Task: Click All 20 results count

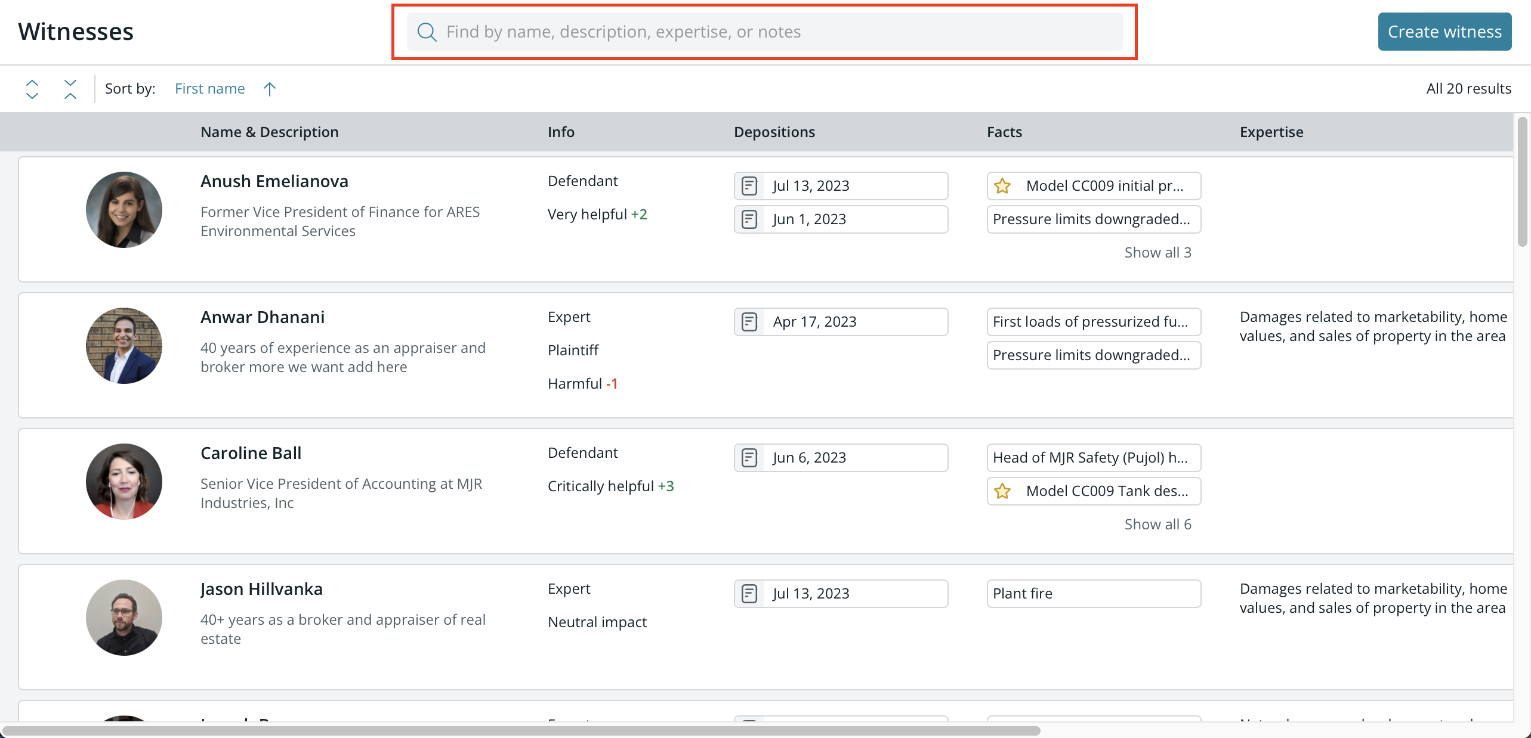Action: click(1468, 89)
